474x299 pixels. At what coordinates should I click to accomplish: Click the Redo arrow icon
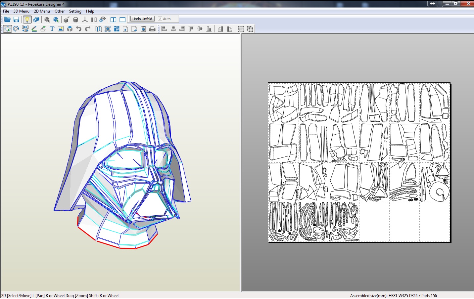[87, 29]
